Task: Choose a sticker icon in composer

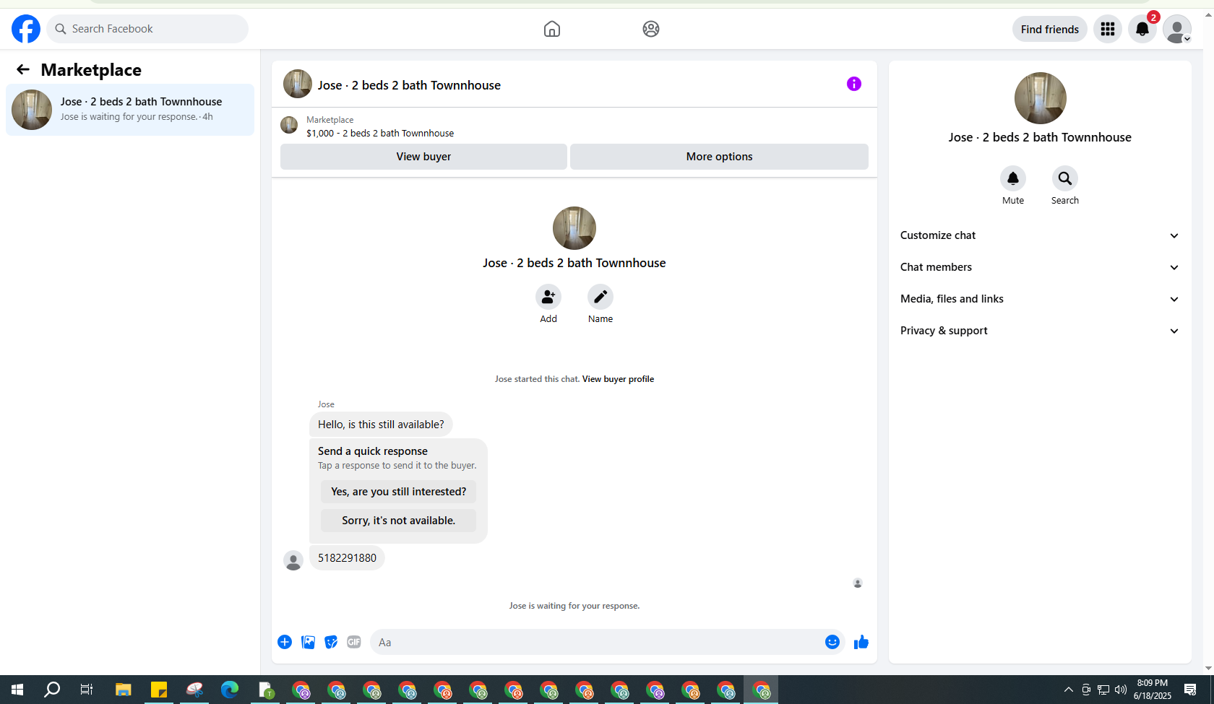Action: tap(331, 642)
